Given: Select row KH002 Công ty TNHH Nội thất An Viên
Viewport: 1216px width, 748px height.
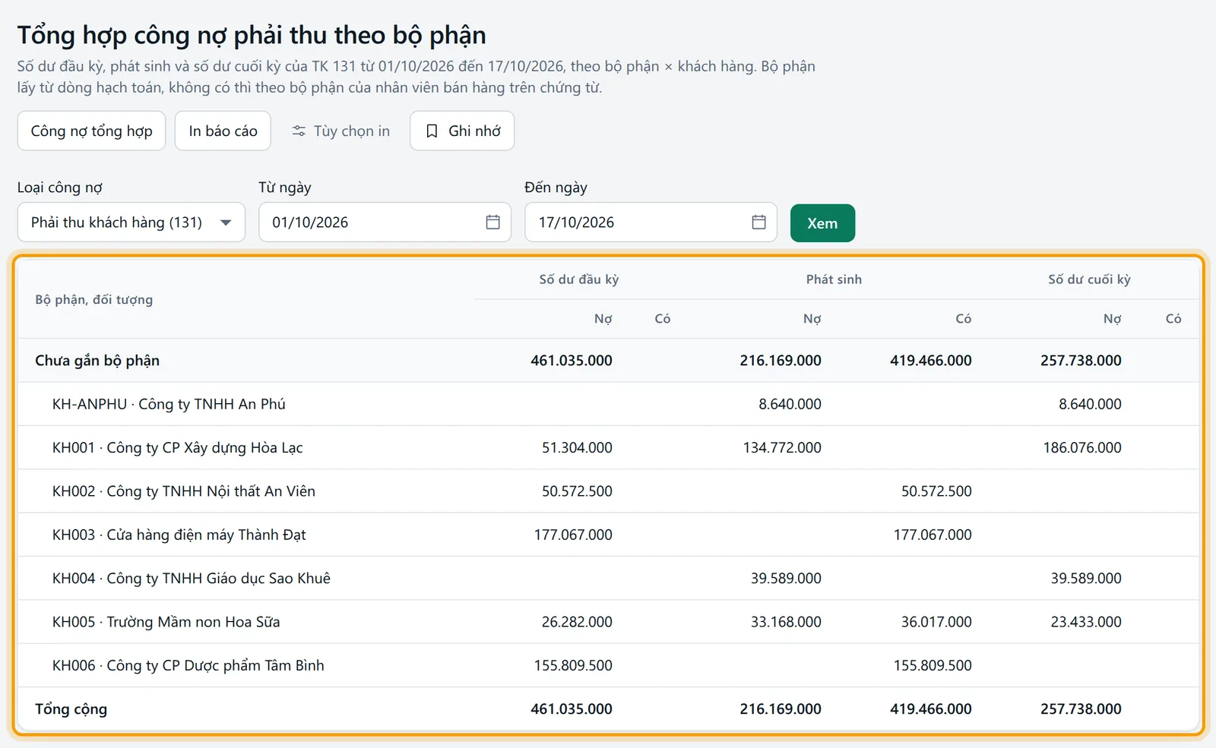Looking at the screenshot, I should coord(608,491).
